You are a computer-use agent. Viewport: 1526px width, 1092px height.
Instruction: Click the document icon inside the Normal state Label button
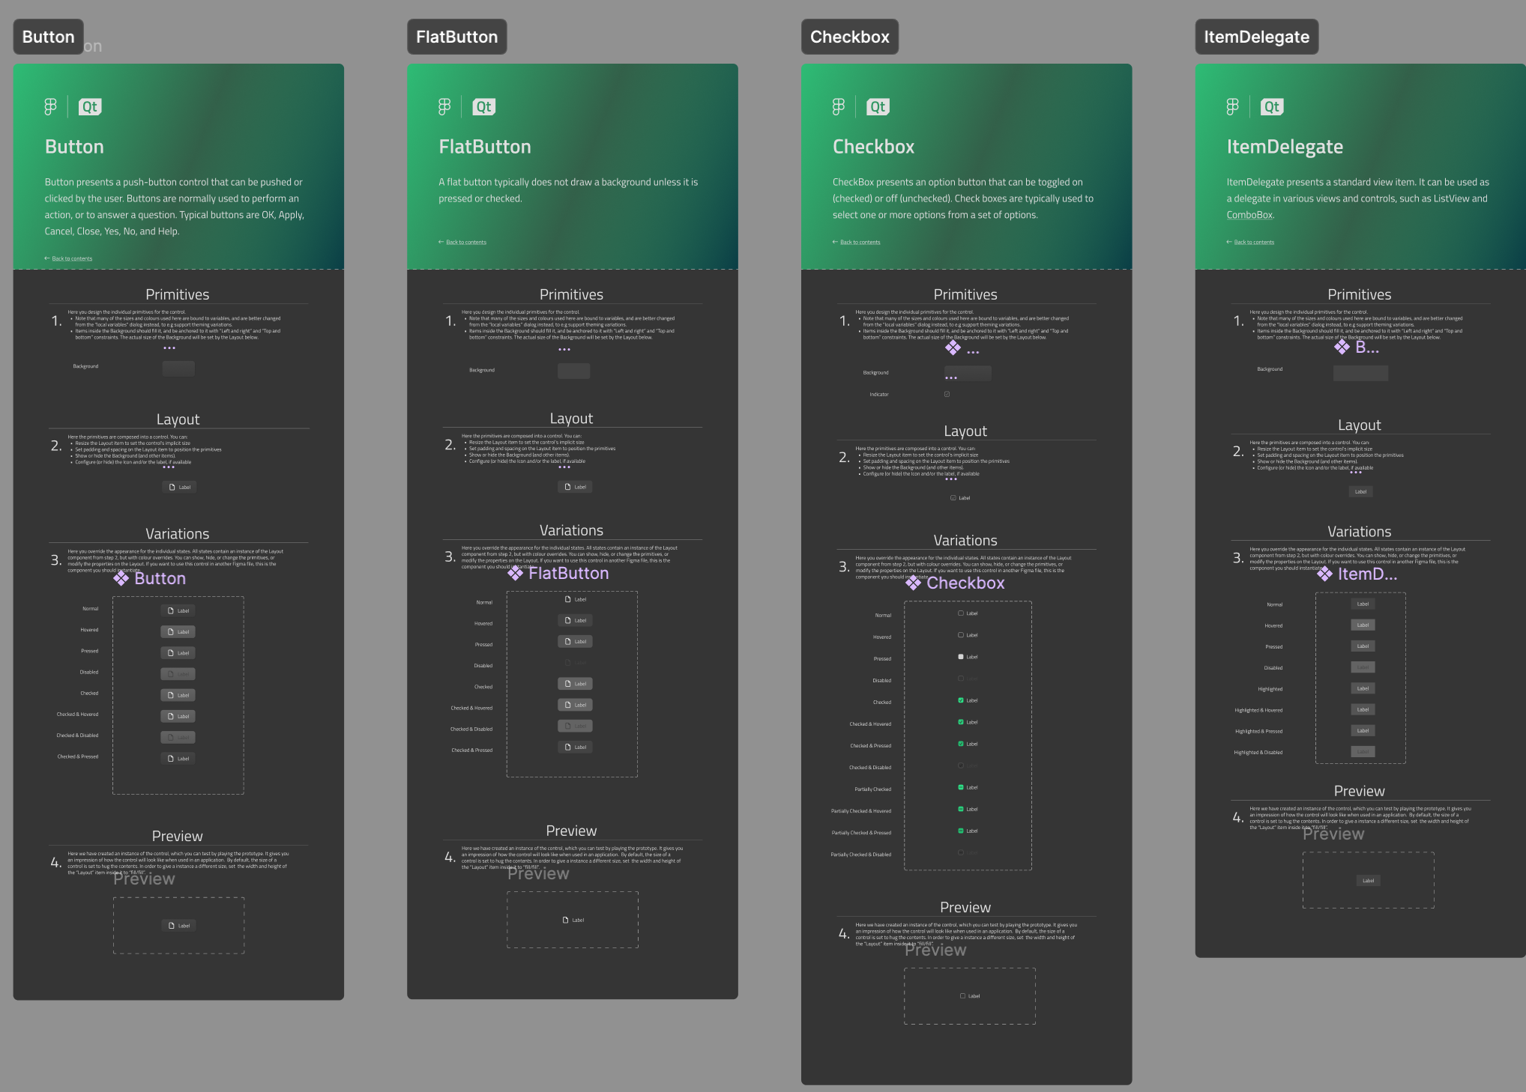click(x=172, y=610)
